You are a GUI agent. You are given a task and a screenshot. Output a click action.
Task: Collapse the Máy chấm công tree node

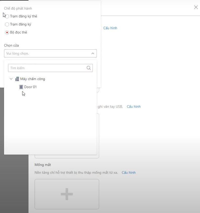(11, 79)
